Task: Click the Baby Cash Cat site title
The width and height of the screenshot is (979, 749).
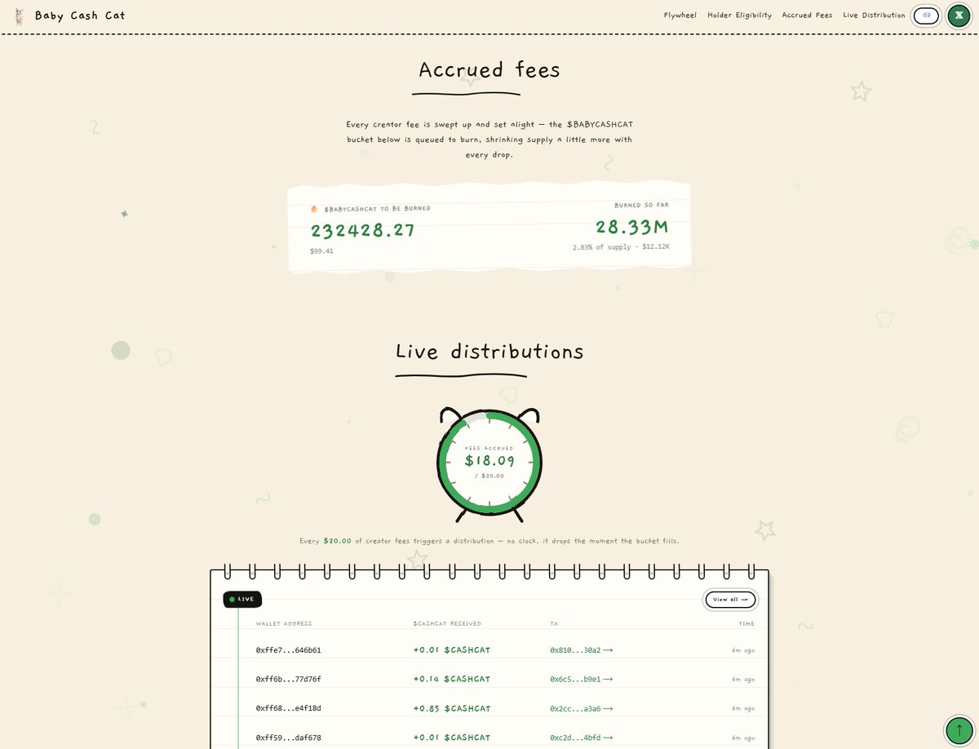Action: click(x=80, y=16)
